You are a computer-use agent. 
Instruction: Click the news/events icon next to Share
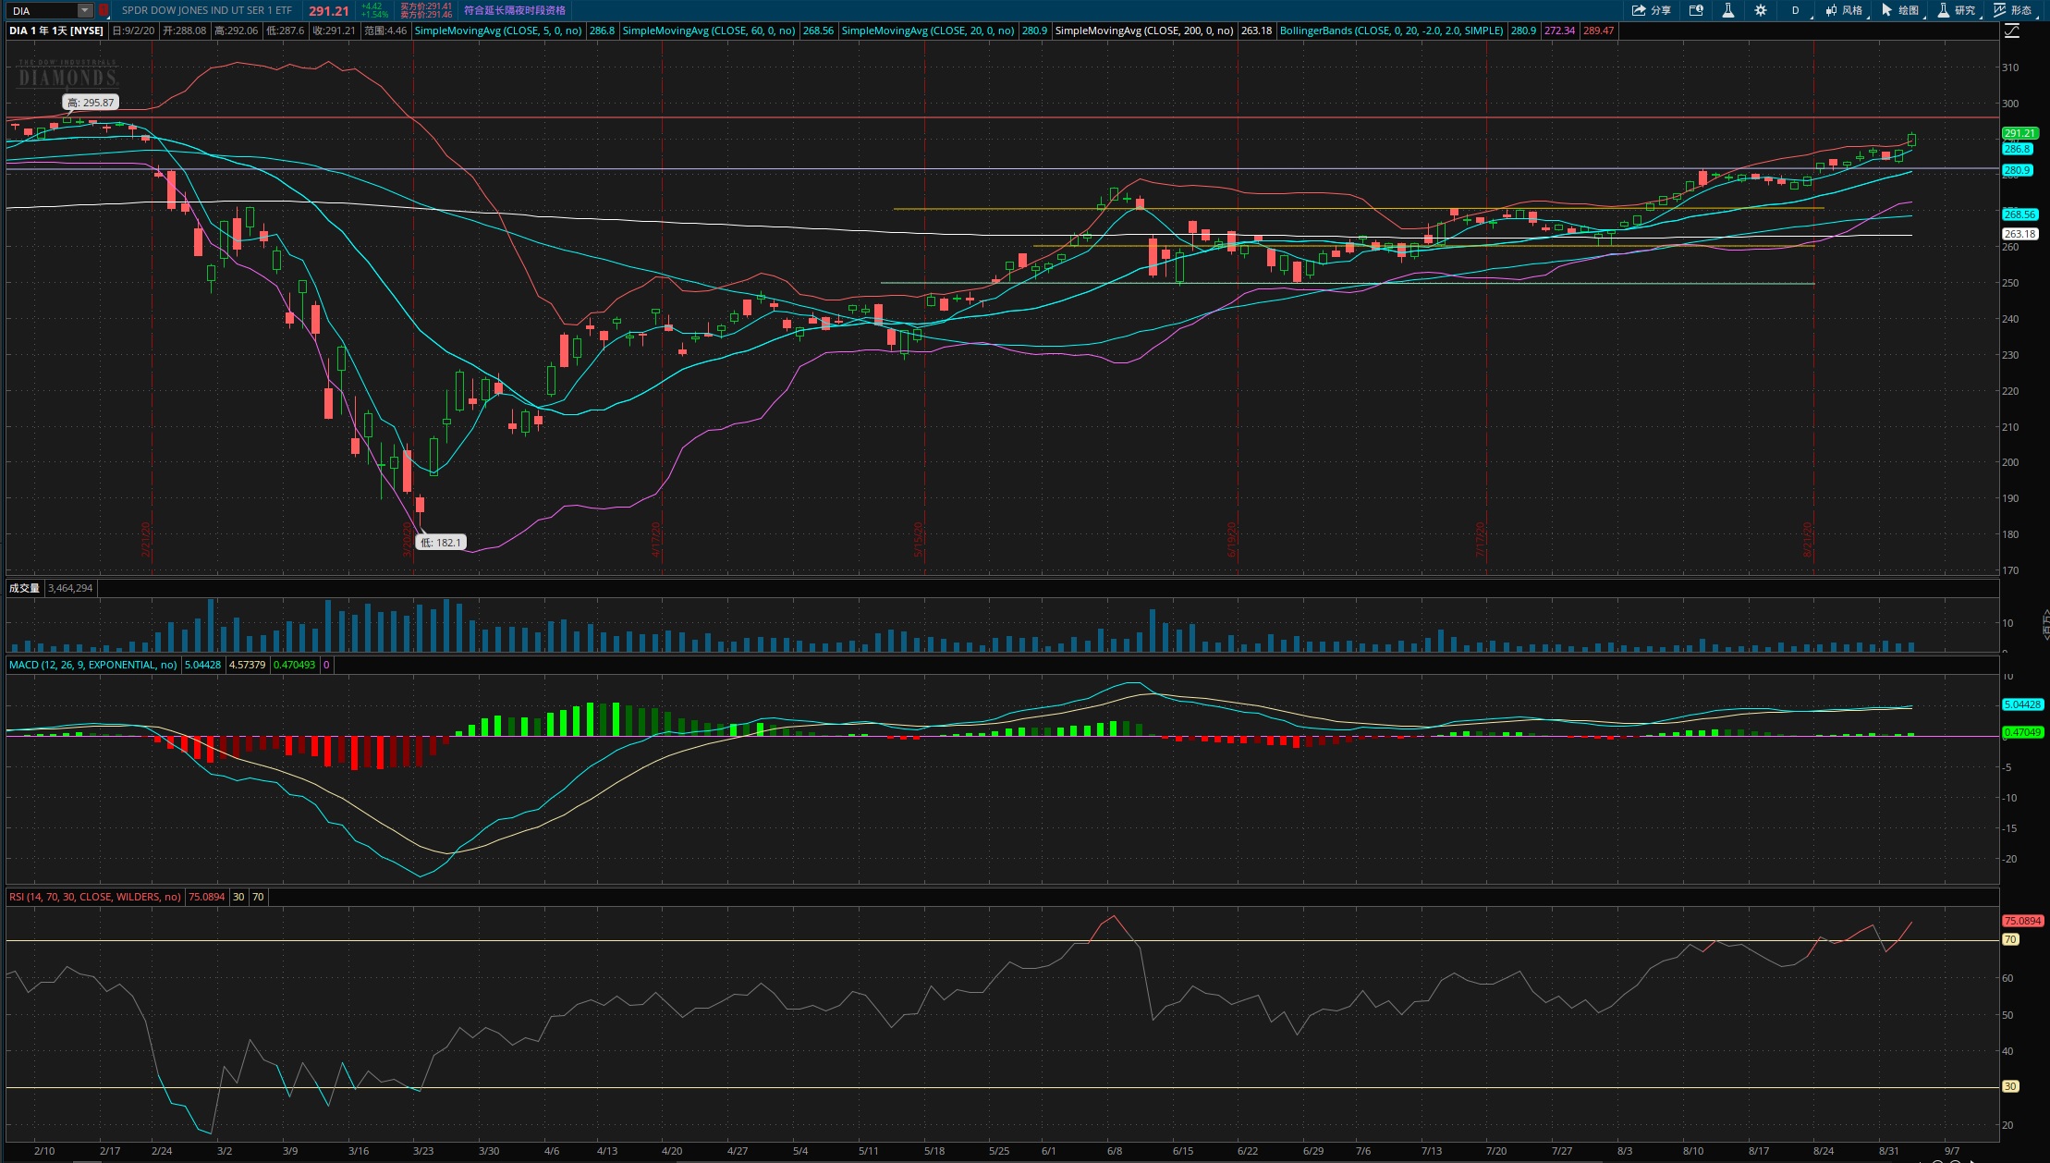pos(1696,10)
